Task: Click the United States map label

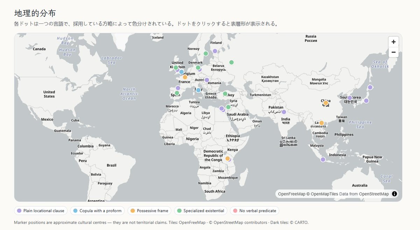Action: point(49,94)
